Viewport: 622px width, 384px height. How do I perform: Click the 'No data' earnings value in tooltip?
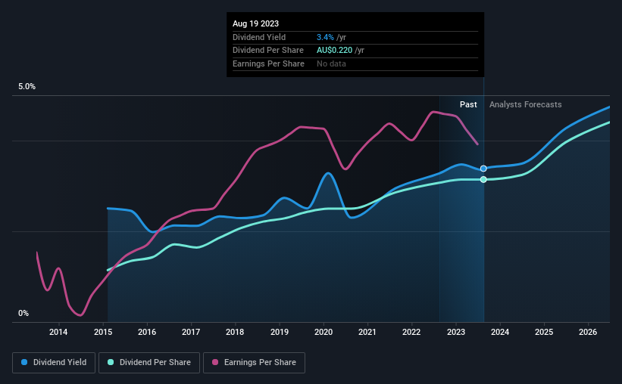331,63
